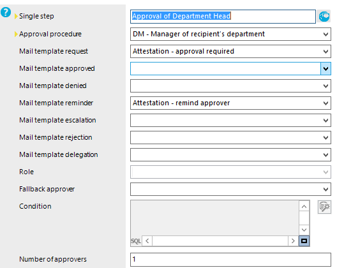This screenshot has width=344, height=268.
Task: Open the Fallback approver dropdown
Action: 325,190
